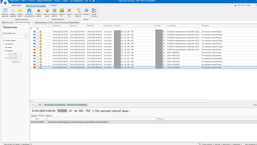This screenshot has width=257, height=145.
Task: Open Сеансы опроса warning icon
Action: coord(39,12)
